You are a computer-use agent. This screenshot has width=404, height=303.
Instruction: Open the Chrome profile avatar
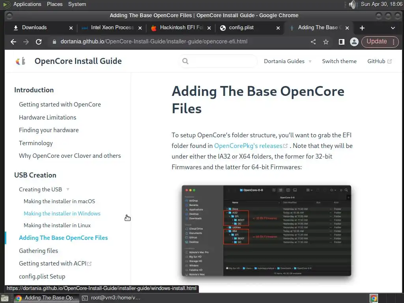(x=354, y=42)
